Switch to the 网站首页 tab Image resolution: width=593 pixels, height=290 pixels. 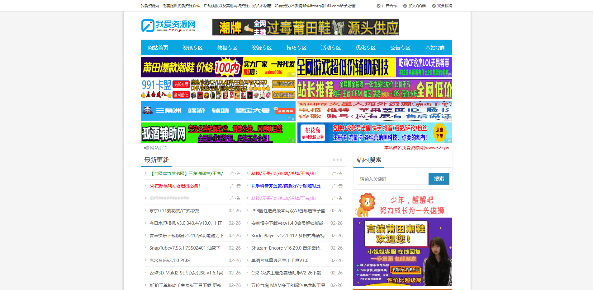158,48
